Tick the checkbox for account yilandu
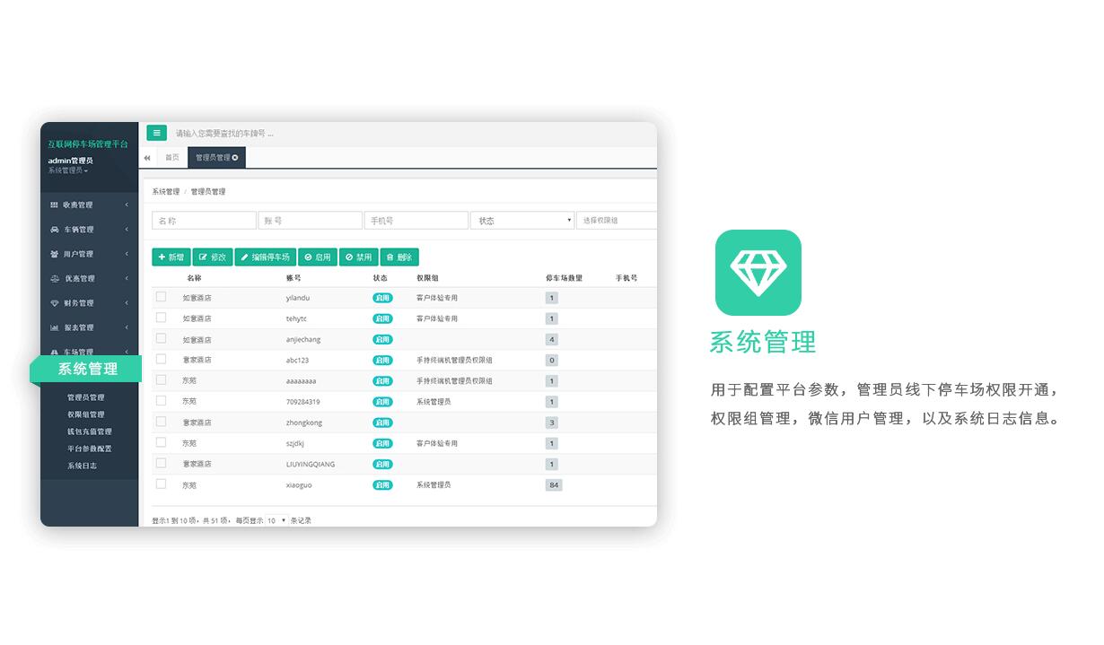The height and width of the screenshot is (645, 1104). click(x=162, y=297)
